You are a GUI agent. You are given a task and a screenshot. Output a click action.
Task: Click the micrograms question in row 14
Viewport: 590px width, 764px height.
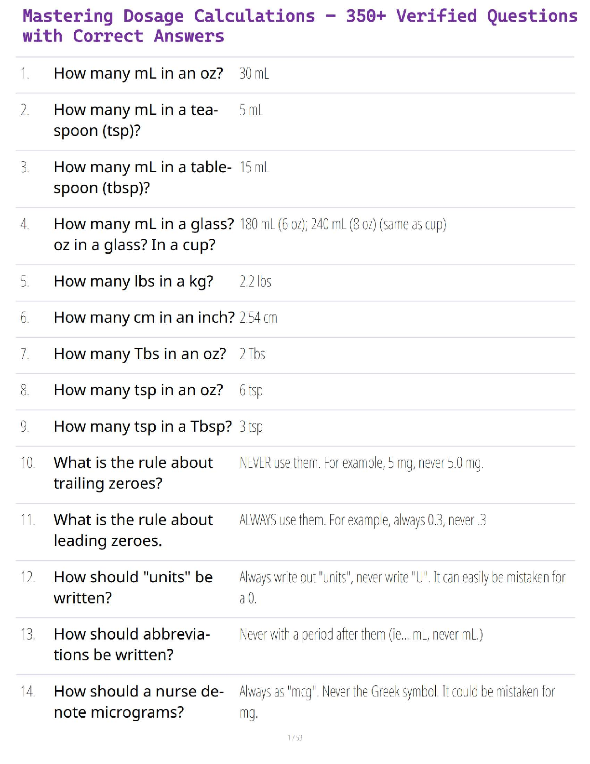(138, 702)
